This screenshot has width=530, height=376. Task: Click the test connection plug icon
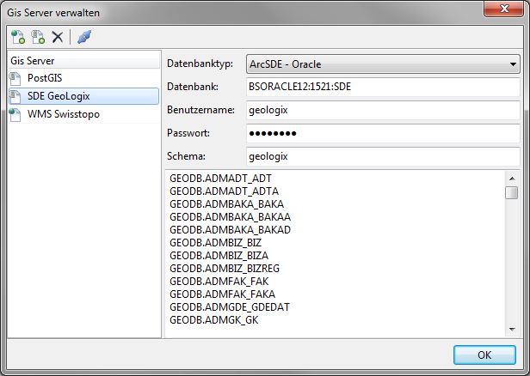84,37
